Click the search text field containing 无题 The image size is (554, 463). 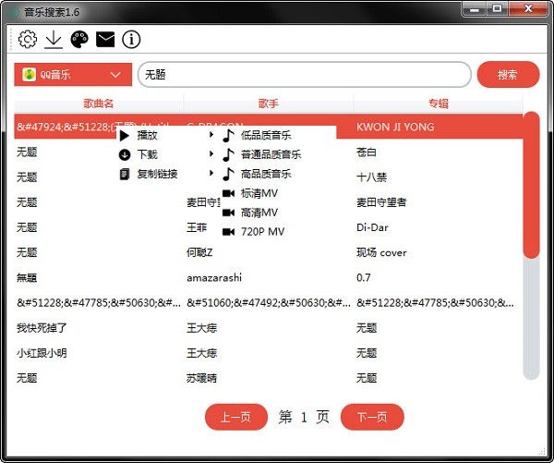point(304,75)
